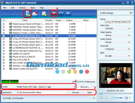Image resolution: width=135 pixels, height=103 pixels.
Task: Open the Audio Quality dropdown
Action: [118, 42]
